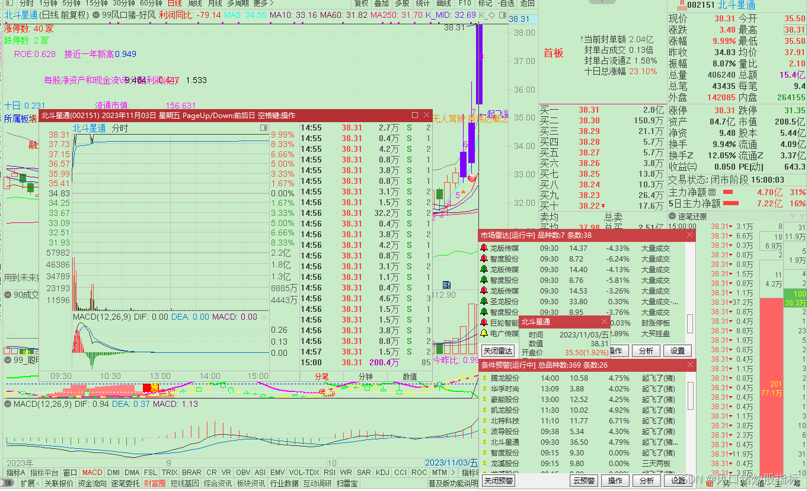Select the 日线 daily period
This screenshot has width=808, height=491.
coord(175,4)
